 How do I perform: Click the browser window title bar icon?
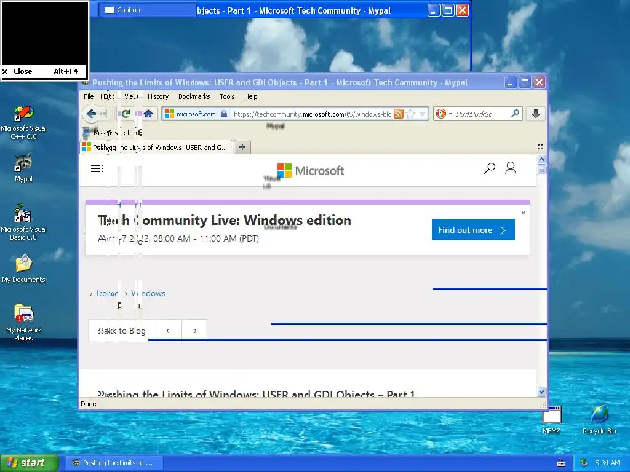(x=85, y=83)
